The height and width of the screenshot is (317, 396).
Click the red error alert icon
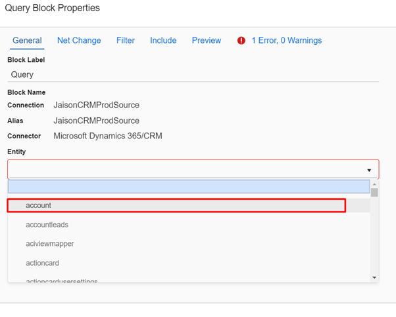pos(241,40)
